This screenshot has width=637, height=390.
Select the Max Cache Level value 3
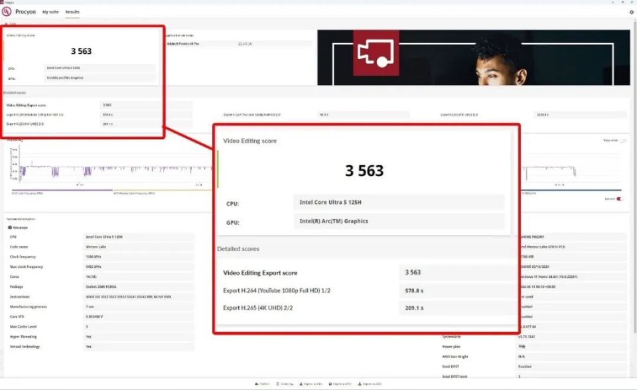138,327
